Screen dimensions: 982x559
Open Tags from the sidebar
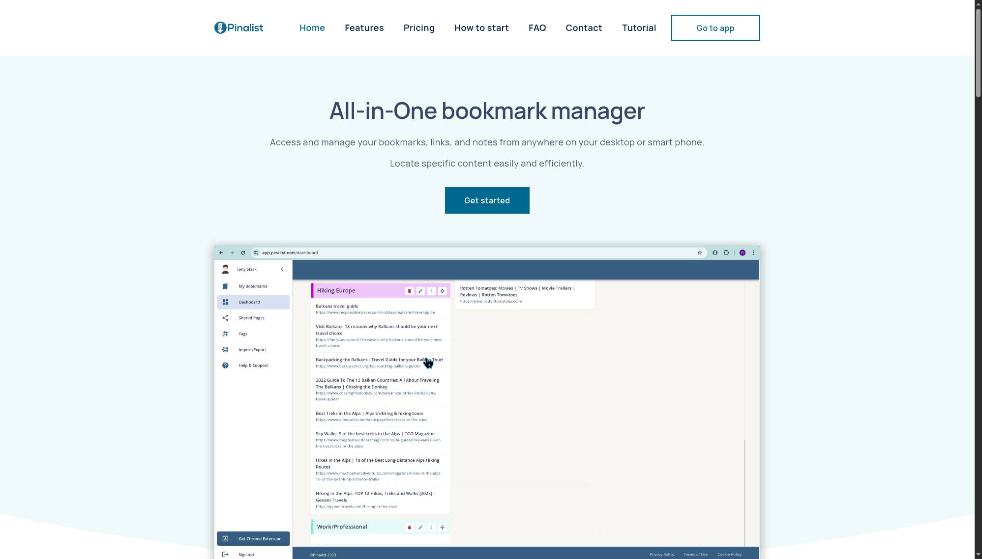tap(243, 334)
